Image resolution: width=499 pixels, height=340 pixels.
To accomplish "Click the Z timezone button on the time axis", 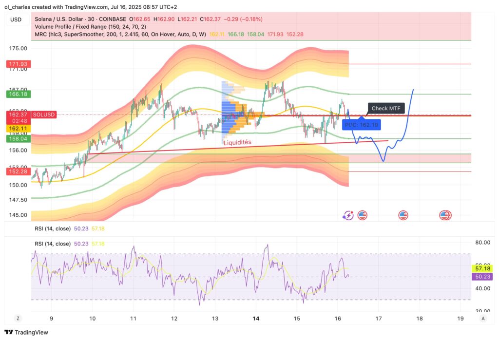I will (x=18, y=318).
